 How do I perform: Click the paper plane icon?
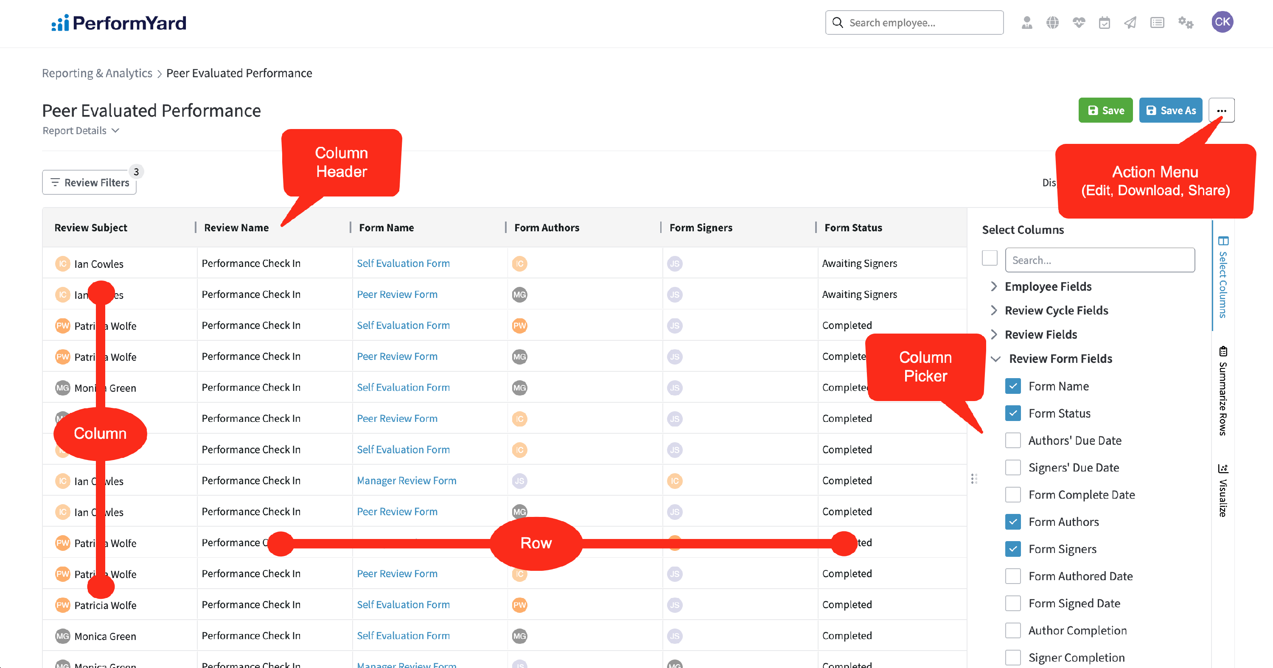pos(1130,23)
